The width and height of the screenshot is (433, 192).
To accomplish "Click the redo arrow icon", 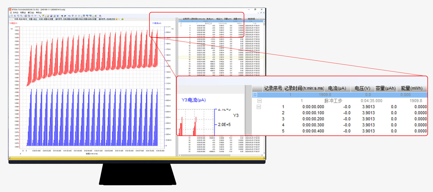I will [36, 16].
